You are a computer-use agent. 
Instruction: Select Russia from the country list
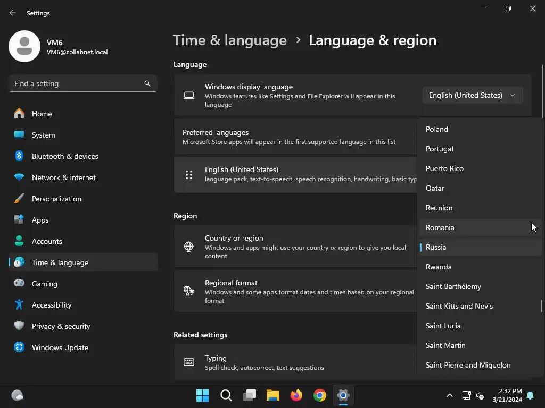coord(481,247)
